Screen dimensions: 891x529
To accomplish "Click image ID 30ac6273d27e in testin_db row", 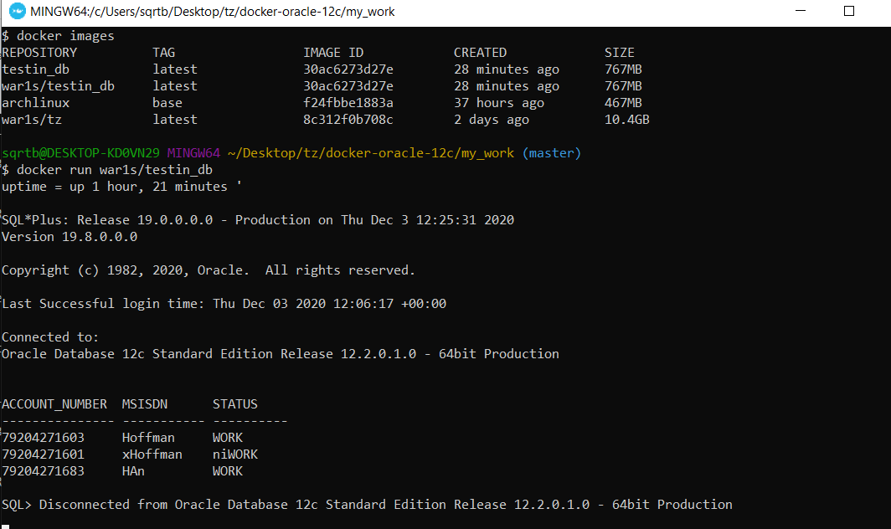I will [348, 69].
